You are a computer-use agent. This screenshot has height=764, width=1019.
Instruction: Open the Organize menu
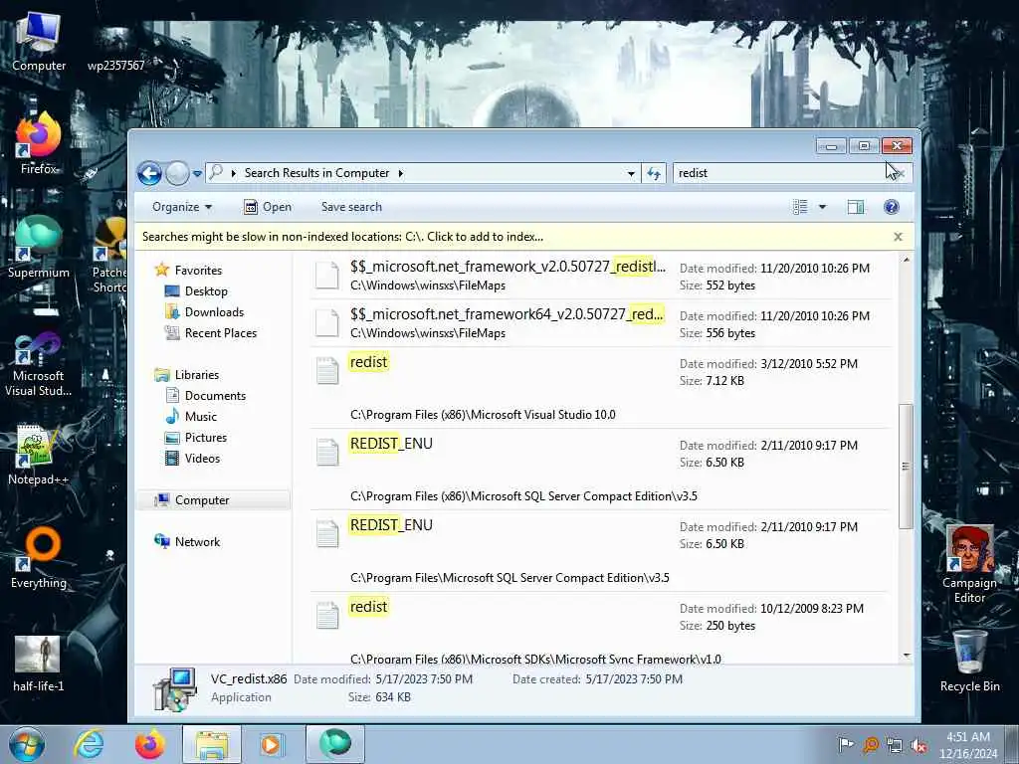coord(182,207)
